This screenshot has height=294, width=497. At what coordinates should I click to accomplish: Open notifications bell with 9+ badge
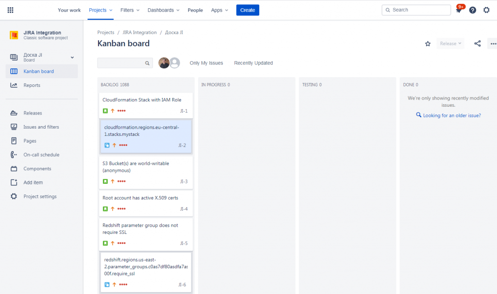(x=459, y=10)
